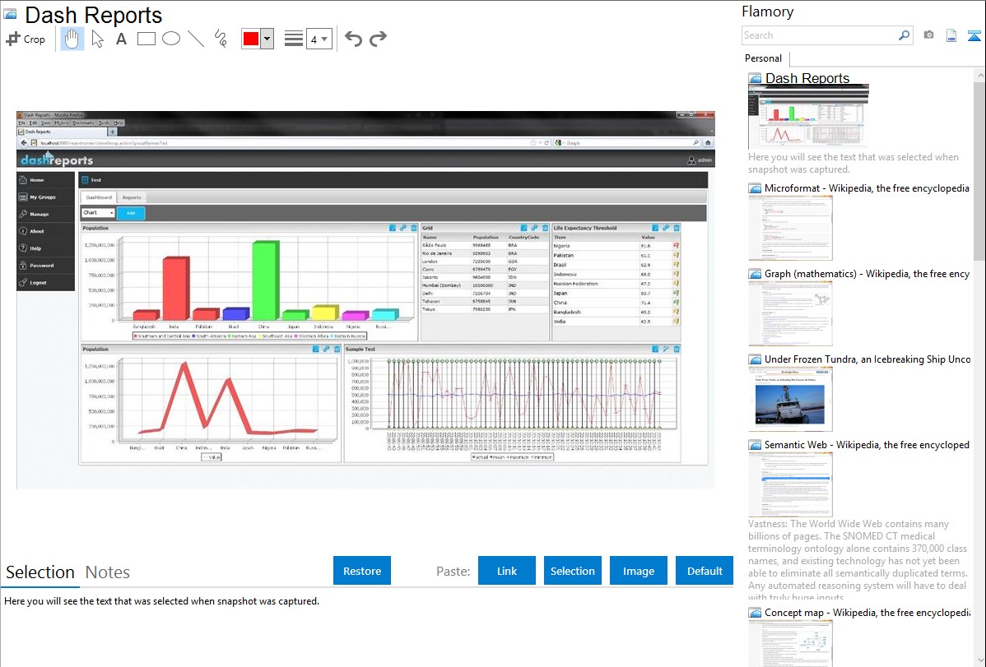The height and width of the screenshot is (667, 986).
Task: Switch to the Notes tab
Action: 108,572
